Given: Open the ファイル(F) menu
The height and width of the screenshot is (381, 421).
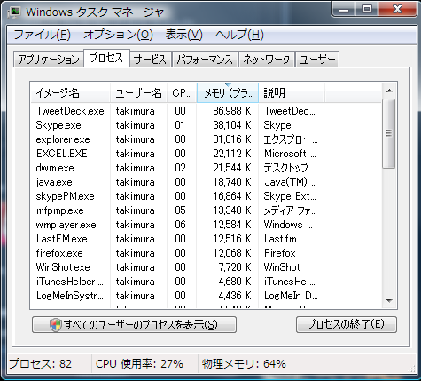Looking at the screenshot, I should [43, 35].
